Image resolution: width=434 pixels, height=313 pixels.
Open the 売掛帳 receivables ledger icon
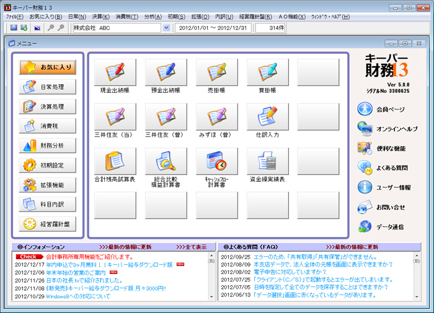point(217,72)
